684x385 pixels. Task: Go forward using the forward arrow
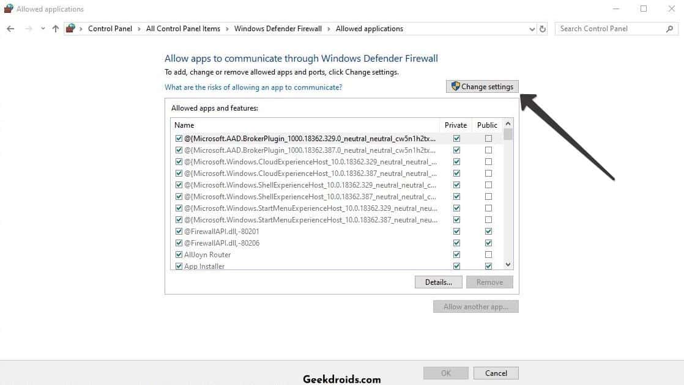[x=28, y=29]
